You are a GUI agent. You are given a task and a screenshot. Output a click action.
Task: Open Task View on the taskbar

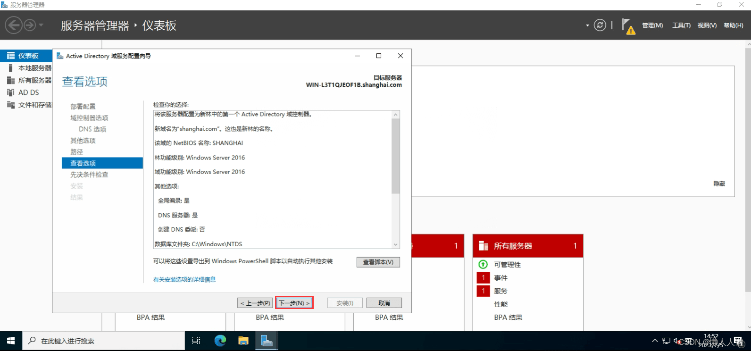coord(196,341)
